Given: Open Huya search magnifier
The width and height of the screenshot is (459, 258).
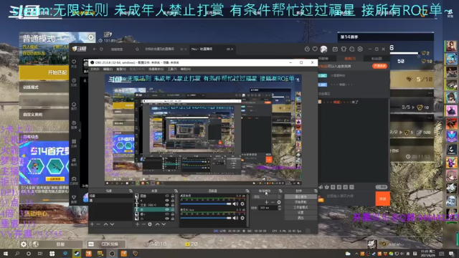Looking at the screenshot, I should pyautogui.click(x=137, y=49).
